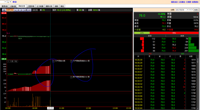200x110 pixels.
Task: Click the second link in top-right link row
Action: tap(182, 2)
